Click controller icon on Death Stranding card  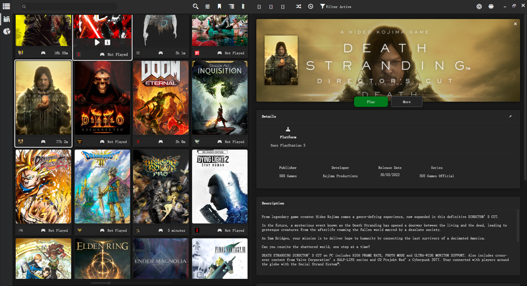pyautogui.click(x=43, y=142)
